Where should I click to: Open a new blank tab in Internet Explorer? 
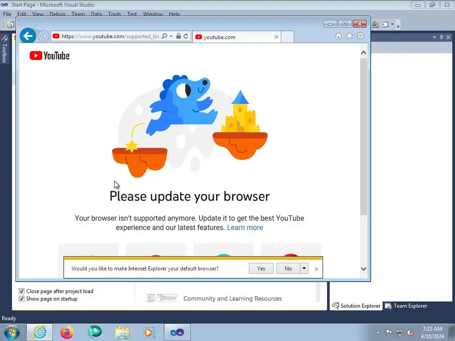[287, 37]
